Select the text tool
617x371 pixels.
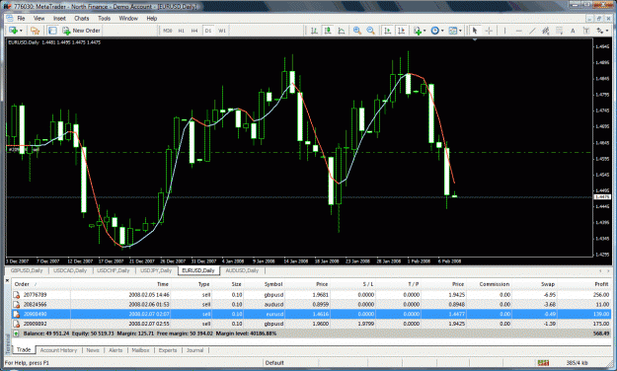[x=573, y=31]
